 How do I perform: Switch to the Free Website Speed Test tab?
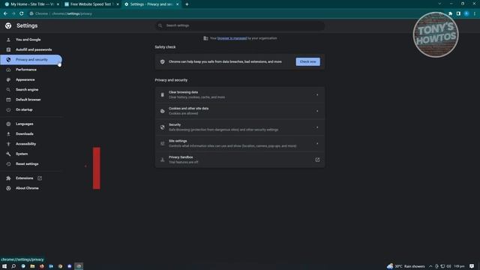click(91, 4)
